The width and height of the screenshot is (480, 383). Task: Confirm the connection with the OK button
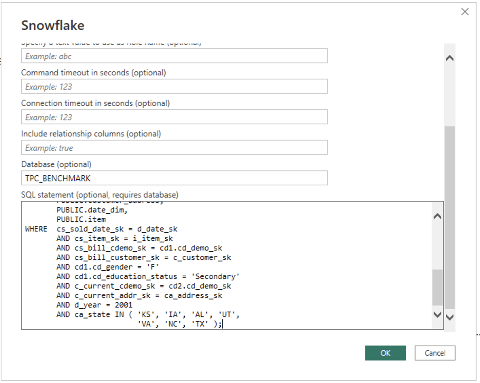click(x=385, y=353)
